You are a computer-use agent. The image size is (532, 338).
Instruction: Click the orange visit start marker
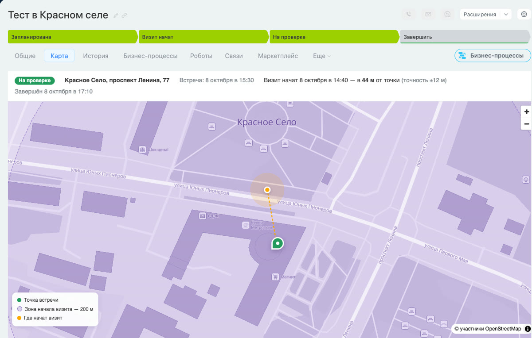(x=267, y=190)
